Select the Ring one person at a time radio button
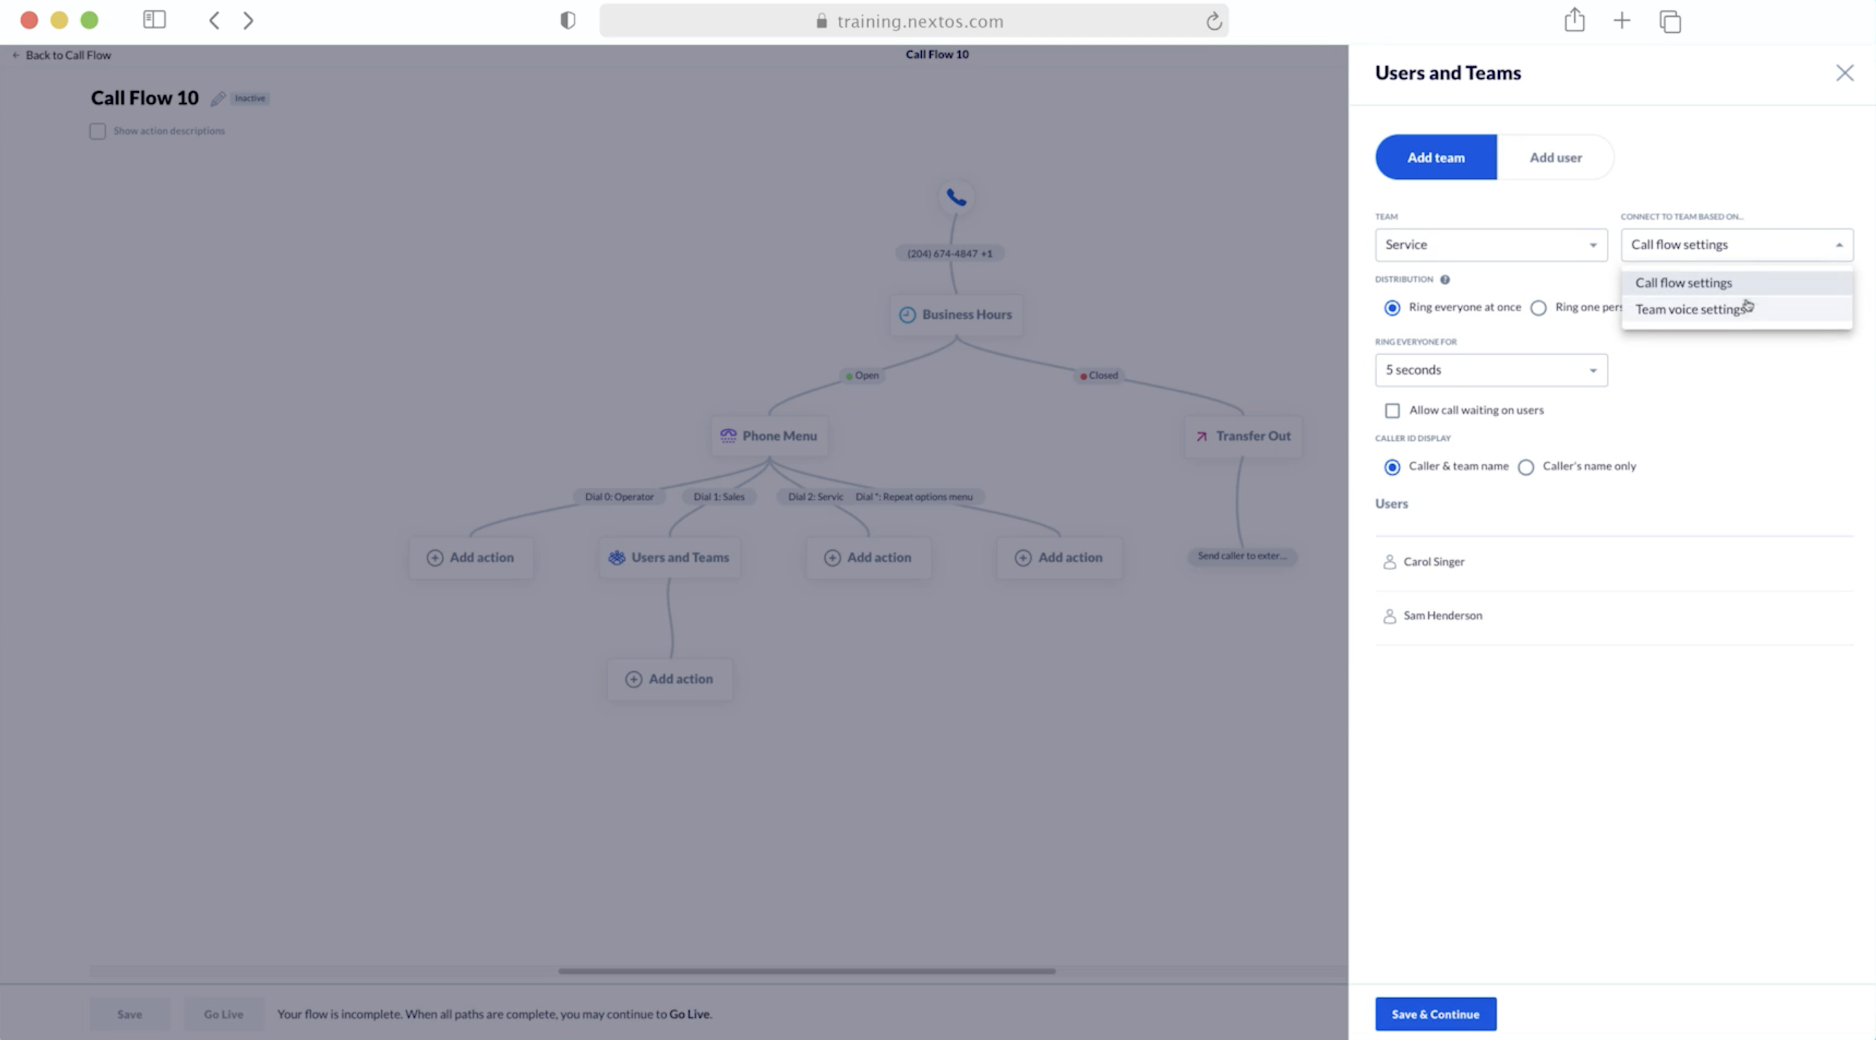Viewport: 1876px width, 1040px height. pos(1538,306)
